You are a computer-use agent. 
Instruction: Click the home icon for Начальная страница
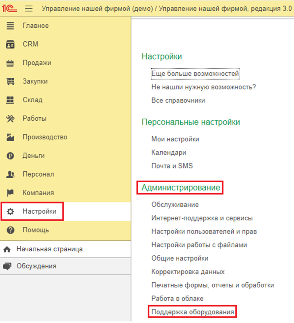(x=7, y=249)
